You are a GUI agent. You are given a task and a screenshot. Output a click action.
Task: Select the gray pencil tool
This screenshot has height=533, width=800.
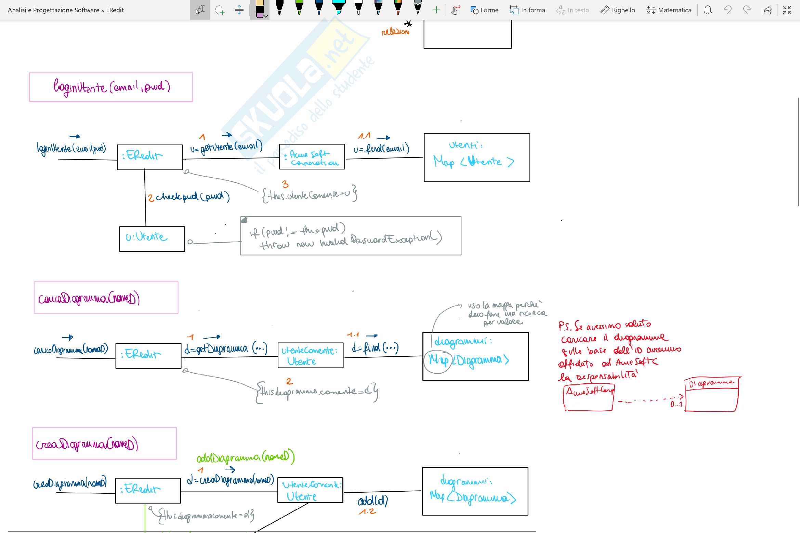(418, 8)
